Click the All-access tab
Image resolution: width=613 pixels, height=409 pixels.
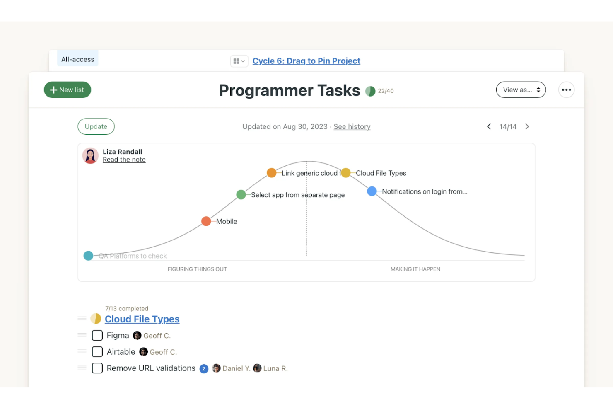77,59
